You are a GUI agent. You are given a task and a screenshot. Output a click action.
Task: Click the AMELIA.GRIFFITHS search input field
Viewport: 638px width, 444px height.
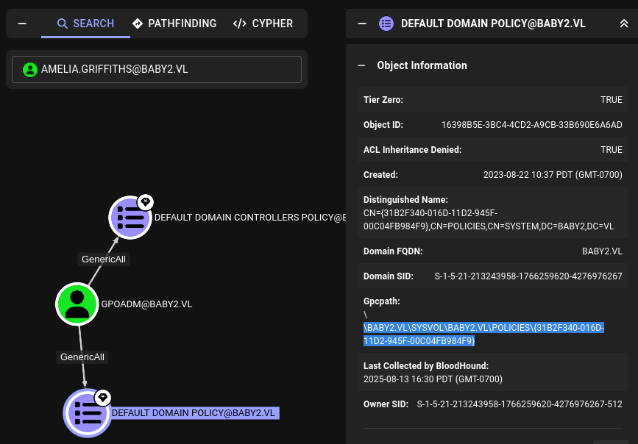[157, 69]
